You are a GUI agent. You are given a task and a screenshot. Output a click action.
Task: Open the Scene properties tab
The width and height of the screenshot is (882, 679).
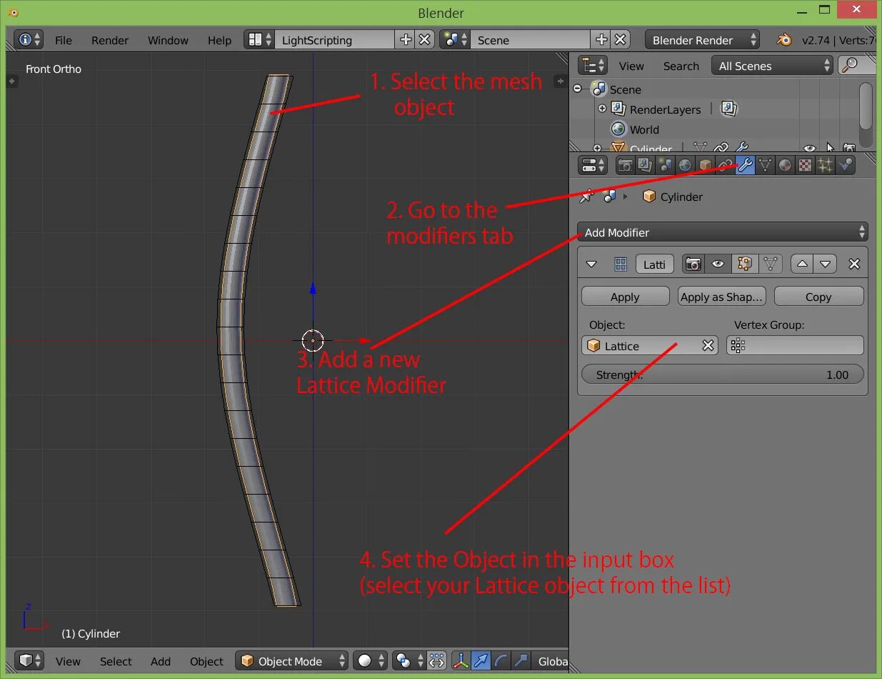[665, 165]
